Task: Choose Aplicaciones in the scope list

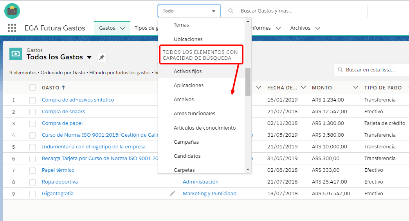Action: tap(202, 86)
